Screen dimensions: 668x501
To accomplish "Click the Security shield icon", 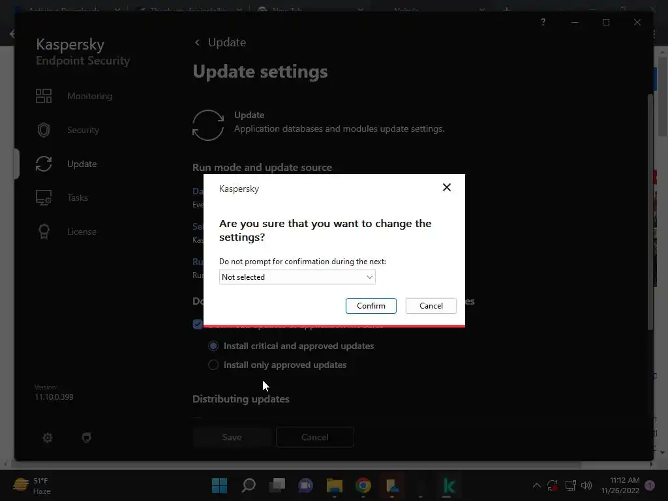I will coord(44,130).
